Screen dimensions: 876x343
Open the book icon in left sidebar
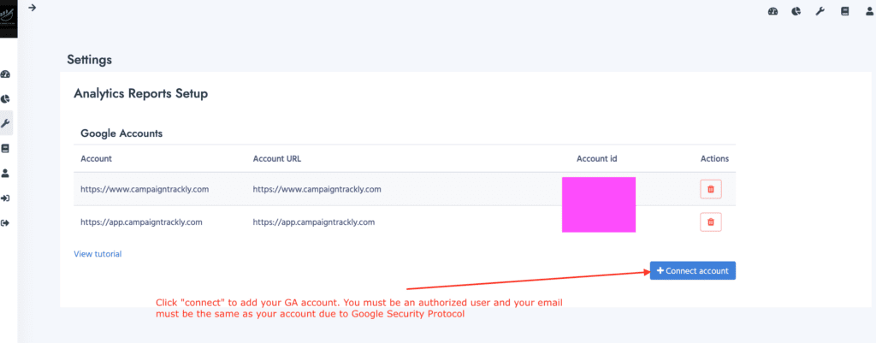6,148
